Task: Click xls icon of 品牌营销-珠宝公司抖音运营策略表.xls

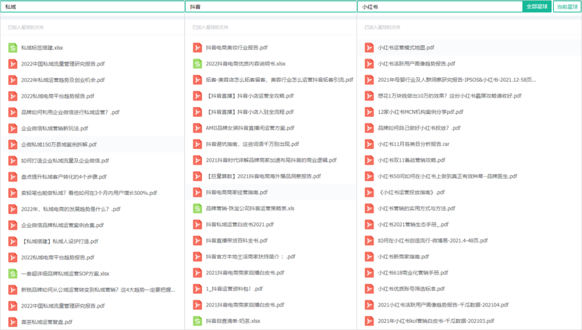Action: (197, 208)
